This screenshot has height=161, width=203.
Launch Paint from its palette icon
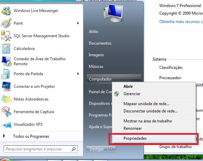click(6, 23)
